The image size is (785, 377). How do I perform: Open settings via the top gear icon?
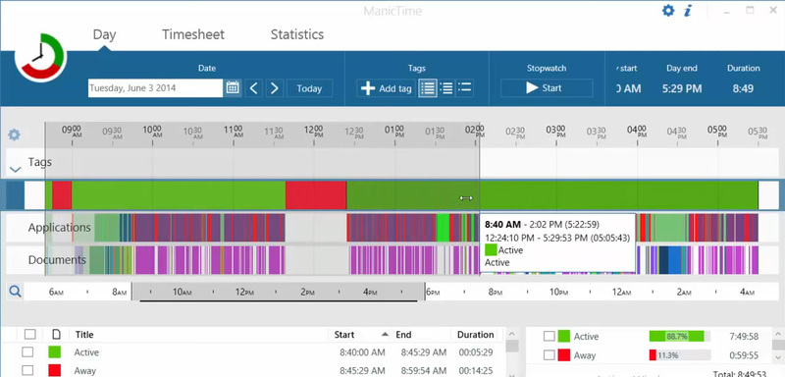point(668,11)
